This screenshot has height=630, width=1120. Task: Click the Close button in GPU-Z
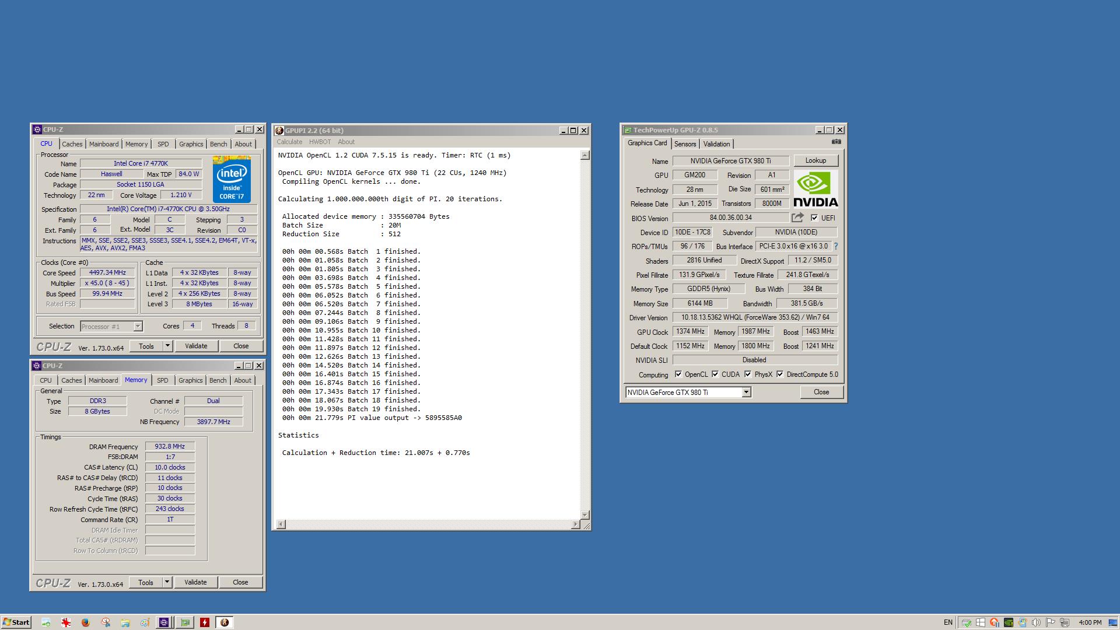click(x=821, y=392)
